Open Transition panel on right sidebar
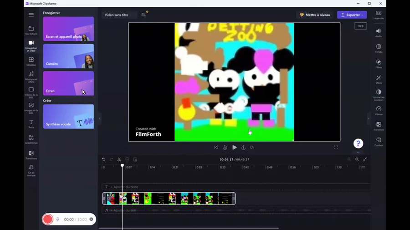The height and width of the screenshot is (230, 410). pos(379,126)
